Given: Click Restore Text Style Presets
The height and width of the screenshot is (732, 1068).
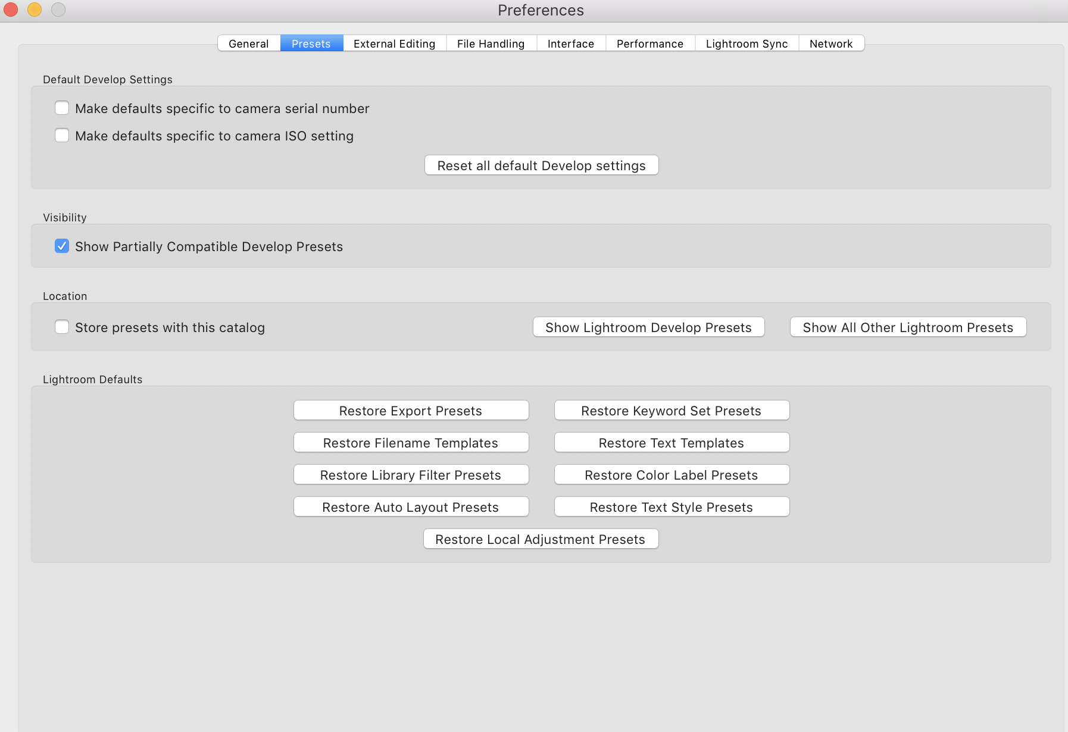Looking at the screenshot, I should (672, 507).
